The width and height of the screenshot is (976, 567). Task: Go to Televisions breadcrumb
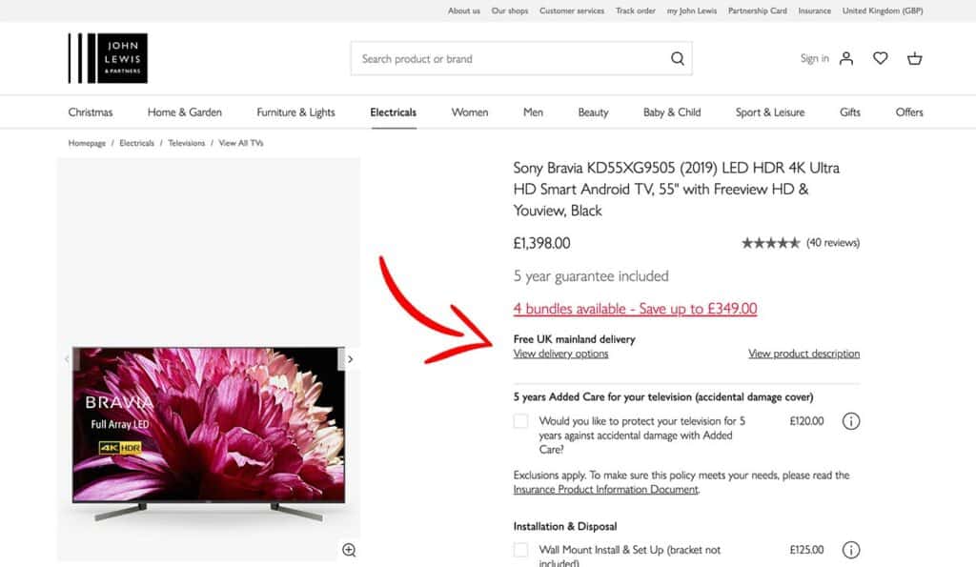pos(187,143)
